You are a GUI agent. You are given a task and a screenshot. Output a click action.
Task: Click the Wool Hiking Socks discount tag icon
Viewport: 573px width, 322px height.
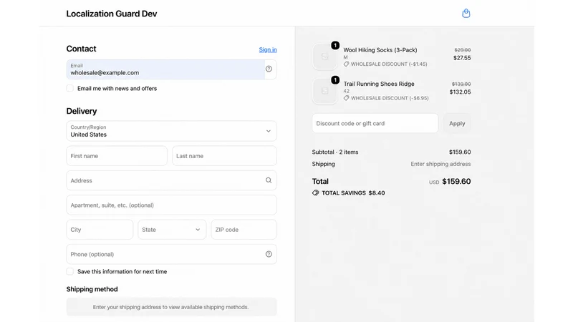click(x=346, y=64)
